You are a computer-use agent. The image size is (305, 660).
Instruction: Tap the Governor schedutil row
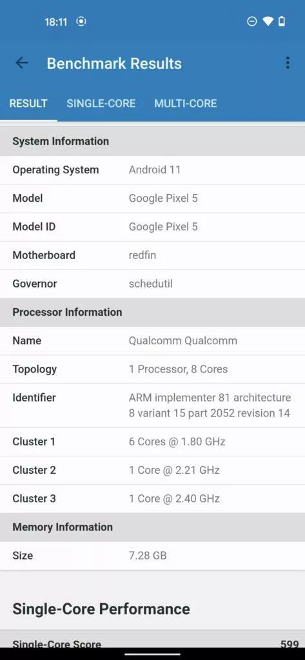(x=152, y=284)
